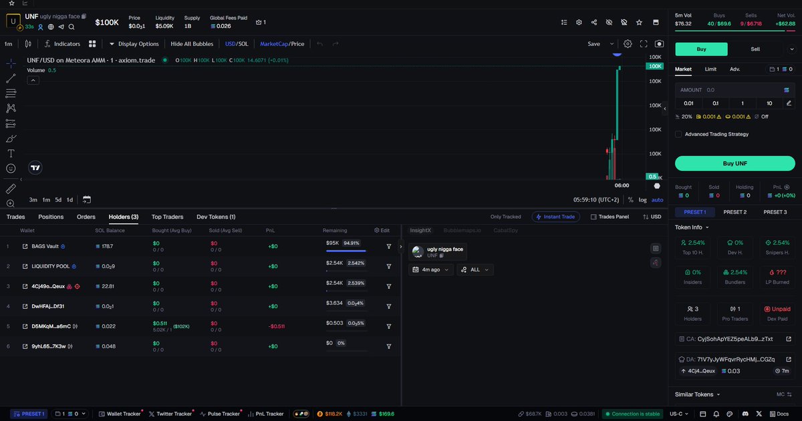Screen dimensions: 802x421
Task: Select the Limit order tab
Action: [710, 69]
